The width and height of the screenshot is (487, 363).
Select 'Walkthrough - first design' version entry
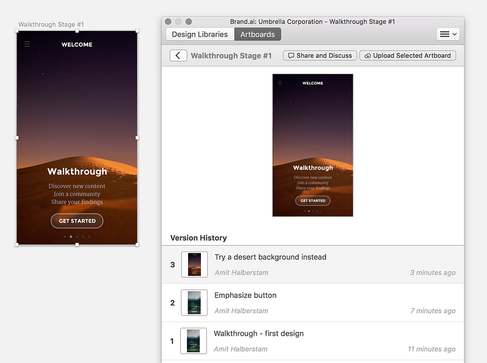(313, 341)
